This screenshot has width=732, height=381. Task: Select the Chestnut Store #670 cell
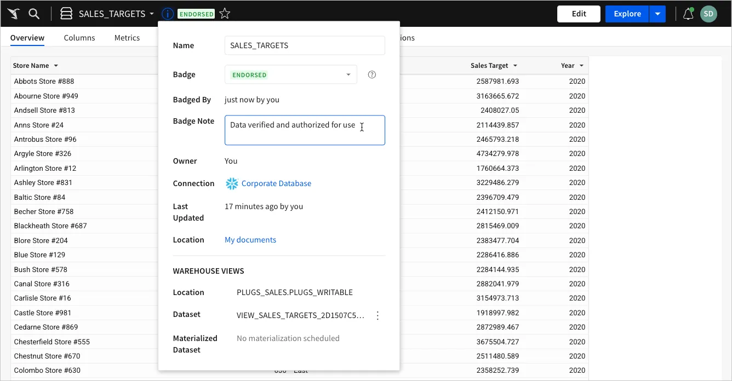[x=47, y=356]
